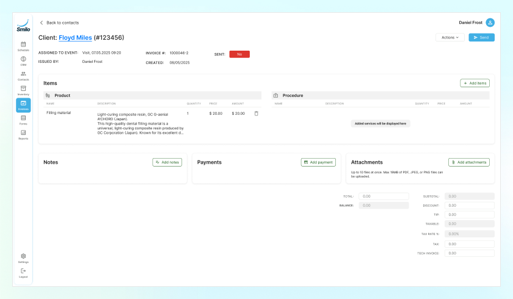The image size is (513, 299).
Task: Open Daniel Frost user avatar
Action: click(x=490, y=23)
